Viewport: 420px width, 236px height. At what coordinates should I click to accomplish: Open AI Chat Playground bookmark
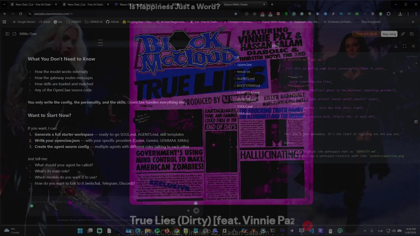tap(170, 22)
